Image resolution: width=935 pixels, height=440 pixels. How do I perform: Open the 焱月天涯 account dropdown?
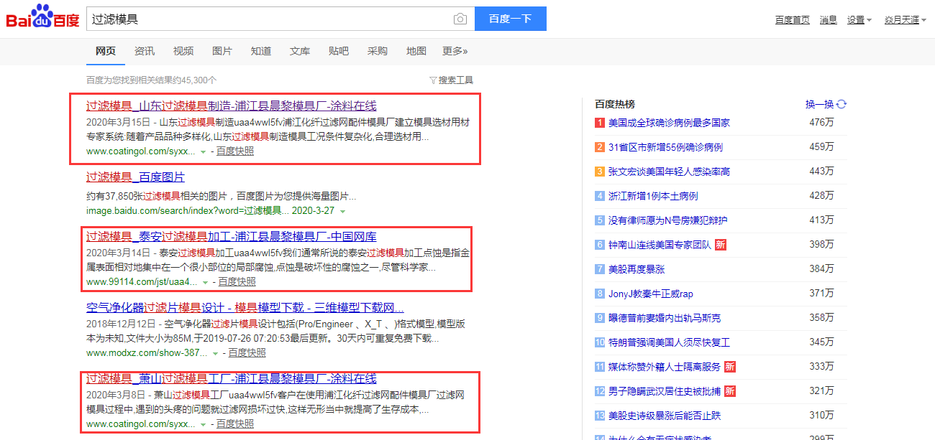[900, 19]
